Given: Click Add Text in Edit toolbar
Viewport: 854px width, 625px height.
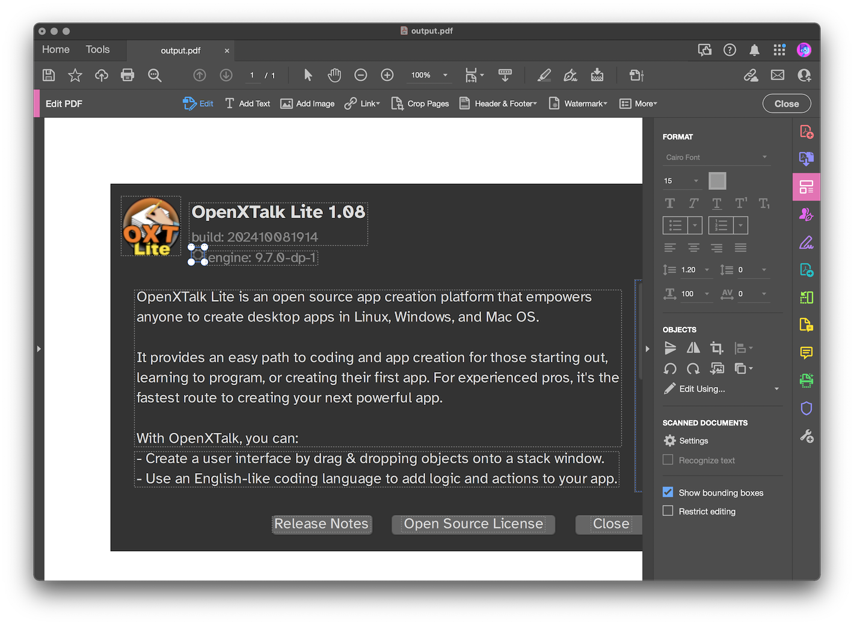Looking at the screenshot, I should click(x=248, y=103).
